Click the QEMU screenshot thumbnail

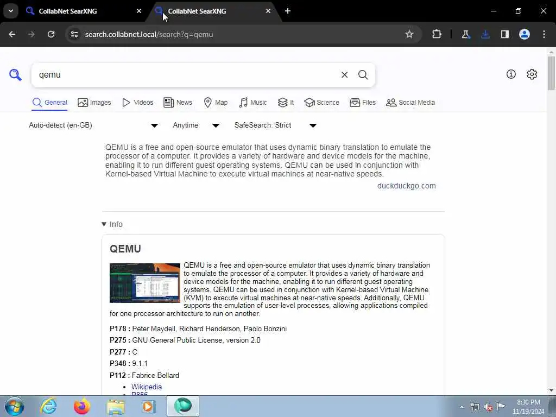pyautogui.click(x=144, y=283)
